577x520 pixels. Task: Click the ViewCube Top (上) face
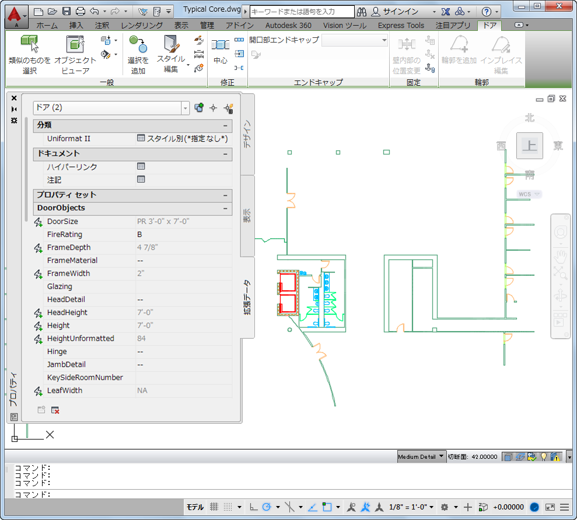(x=530, y=146)
